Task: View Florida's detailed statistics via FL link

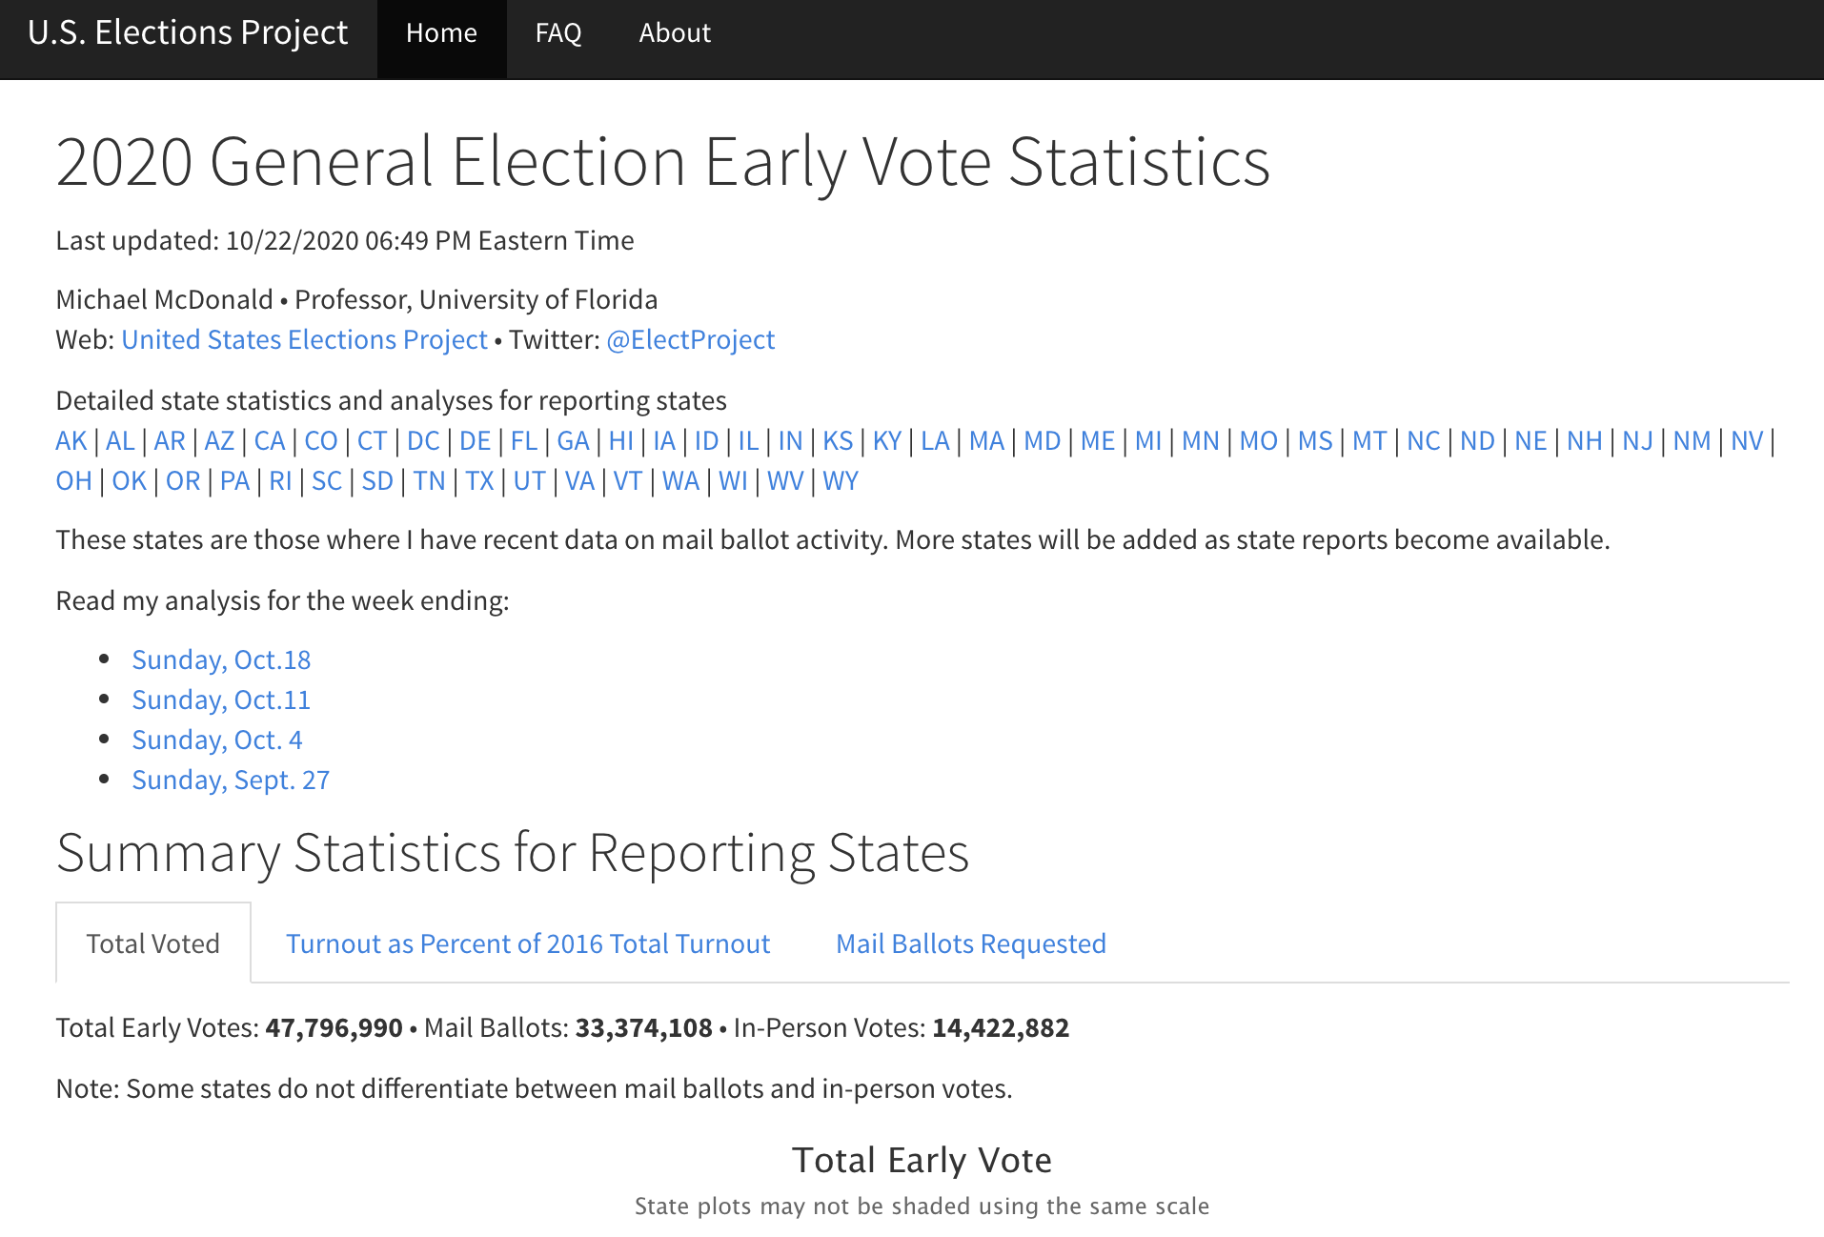Action: coord(523,440)
